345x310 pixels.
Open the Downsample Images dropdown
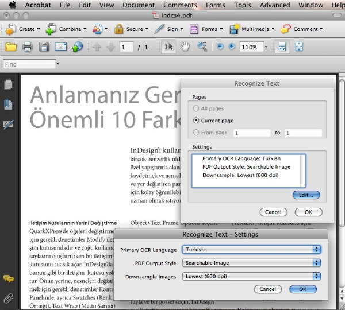(251, 276)
